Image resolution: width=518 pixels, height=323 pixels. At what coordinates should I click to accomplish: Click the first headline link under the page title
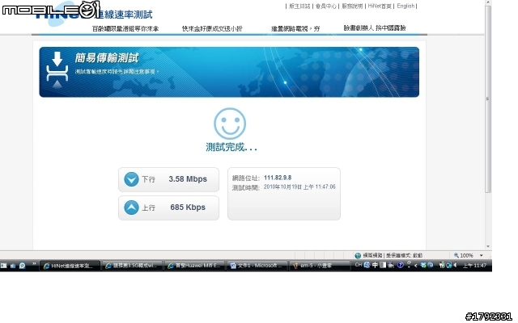pos(125,29)
